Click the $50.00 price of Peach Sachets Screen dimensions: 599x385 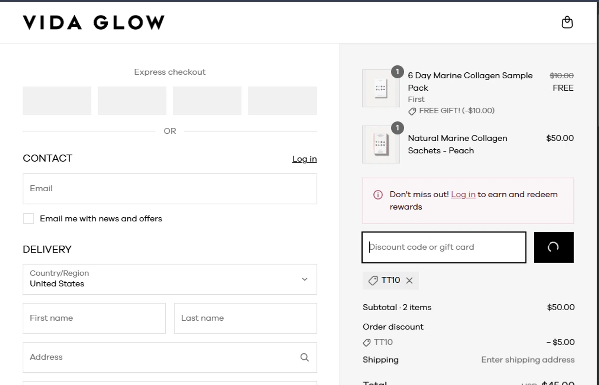(x=560, y=138)
